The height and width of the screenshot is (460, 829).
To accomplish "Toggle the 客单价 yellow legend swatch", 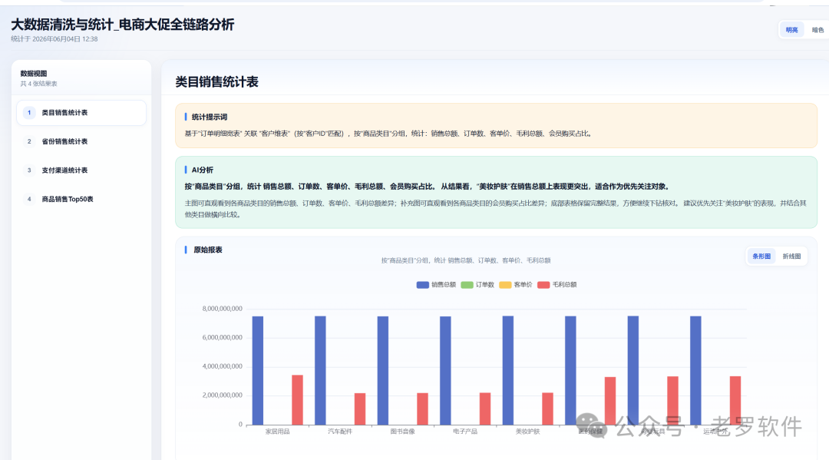I will (505, 285).
